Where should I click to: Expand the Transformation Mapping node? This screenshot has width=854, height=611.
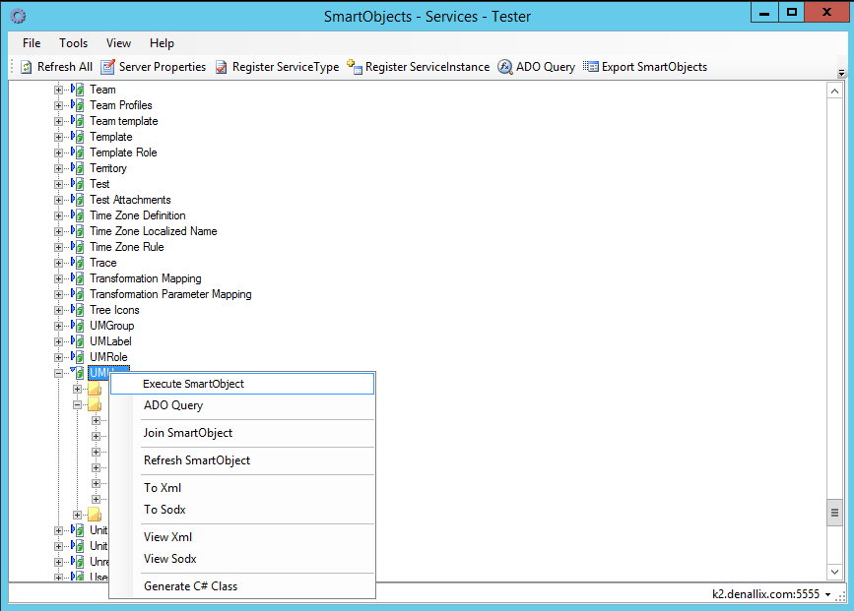coord(58,279)
